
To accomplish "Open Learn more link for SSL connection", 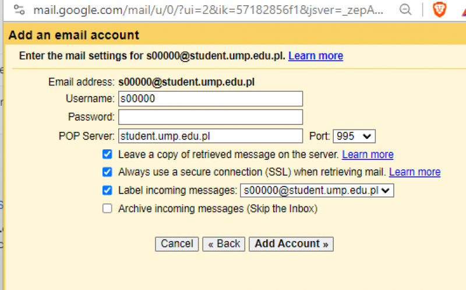I will click(414, 172).
